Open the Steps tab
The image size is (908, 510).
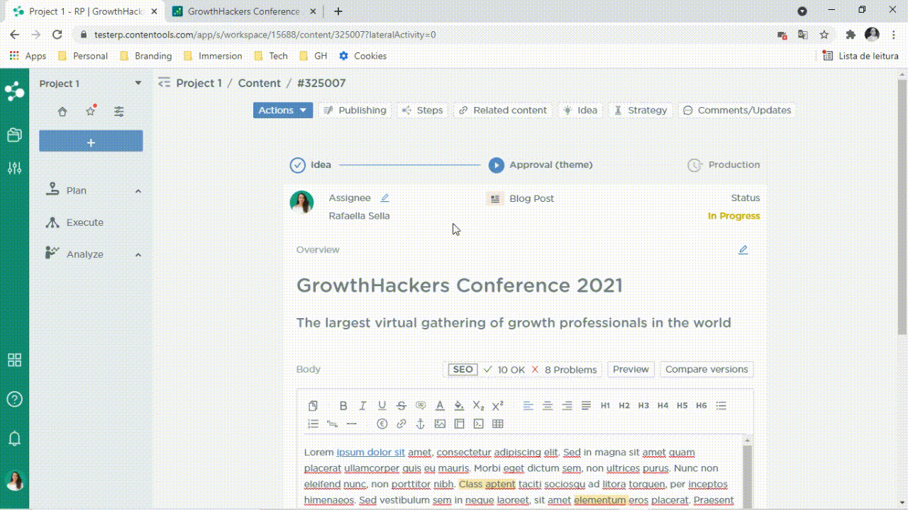422,110
